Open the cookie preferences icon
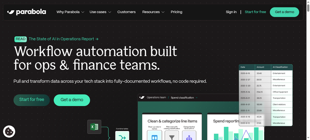Screen dimensions: 310x140 point(9,132)
